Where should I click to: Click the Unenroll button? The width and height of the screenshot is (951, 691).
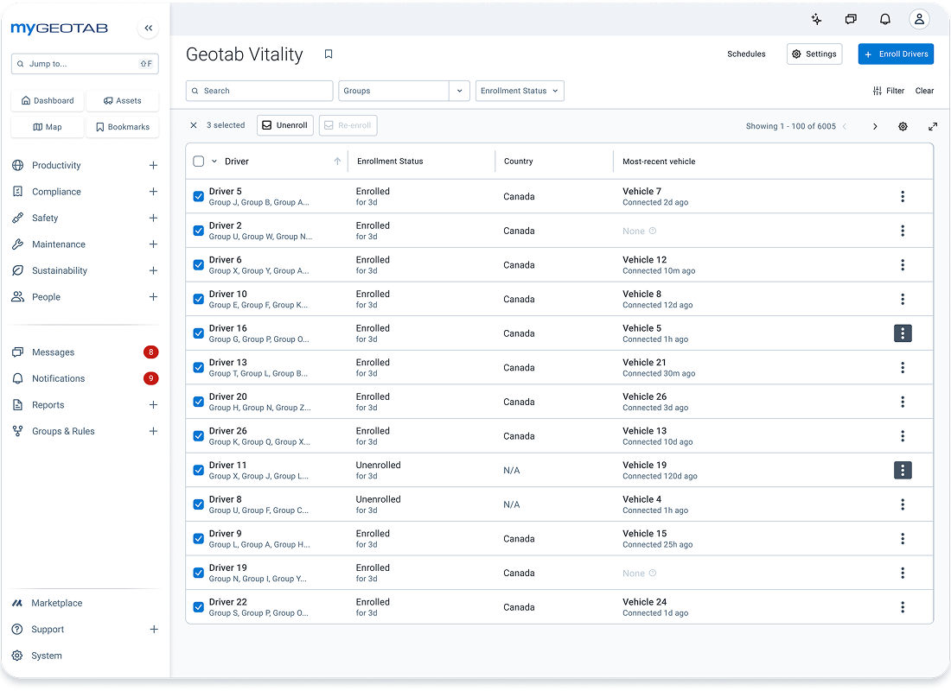pyautogui.click(x=285, y=125)
